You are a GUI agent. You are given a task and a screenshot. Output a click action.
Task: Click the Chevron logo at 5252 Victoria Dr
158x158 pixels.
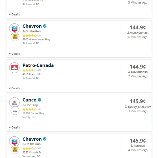coord(14,141)
